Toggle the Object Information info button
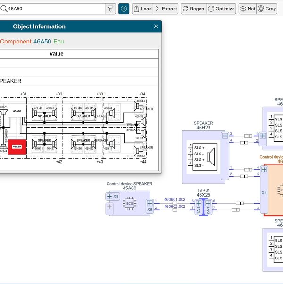Screen dimensions: 283x284 (x=124, y=9)
